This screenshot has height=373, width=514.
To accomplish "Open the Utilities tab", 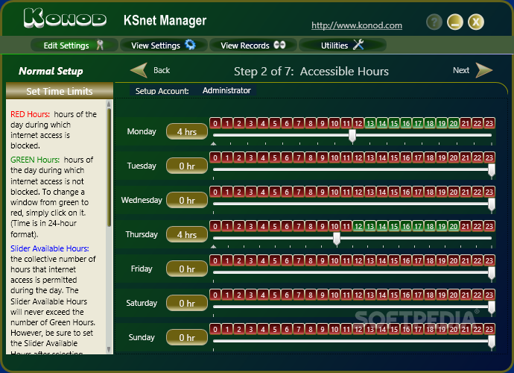I will pos(342,45).
